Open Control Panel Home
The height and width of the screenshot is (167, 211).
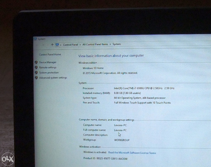pos(50,55)
